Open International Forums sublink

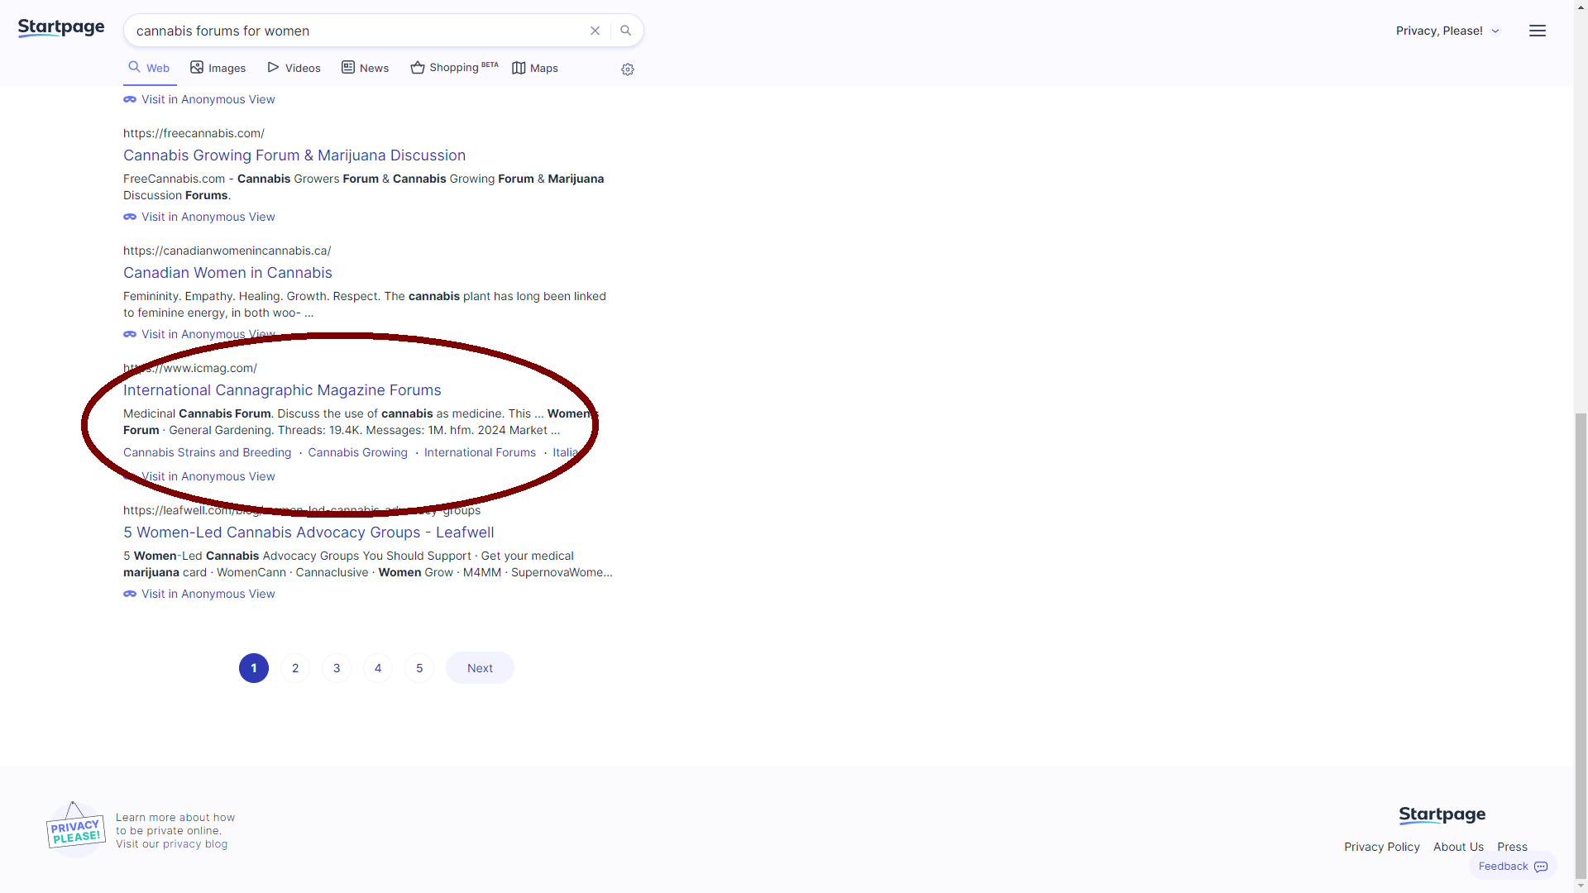point(480,452)
